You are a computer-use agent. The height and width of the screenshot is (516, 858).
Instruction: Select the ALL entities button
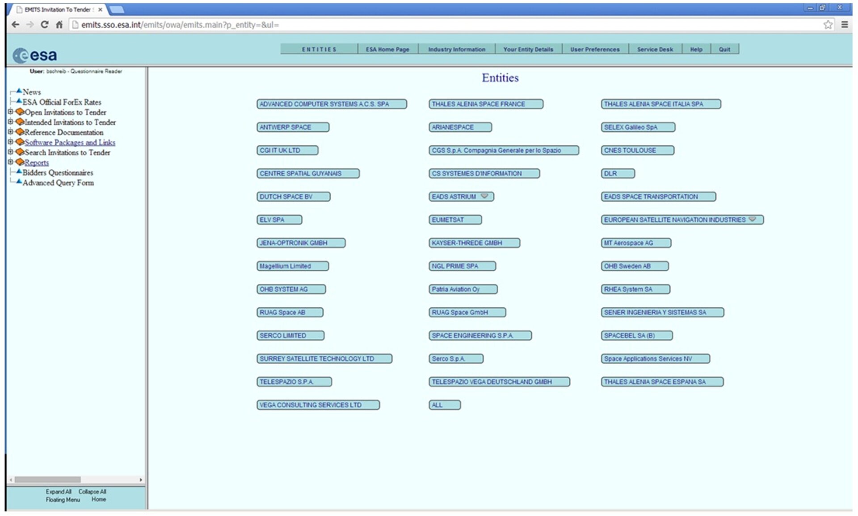point(445,405)
